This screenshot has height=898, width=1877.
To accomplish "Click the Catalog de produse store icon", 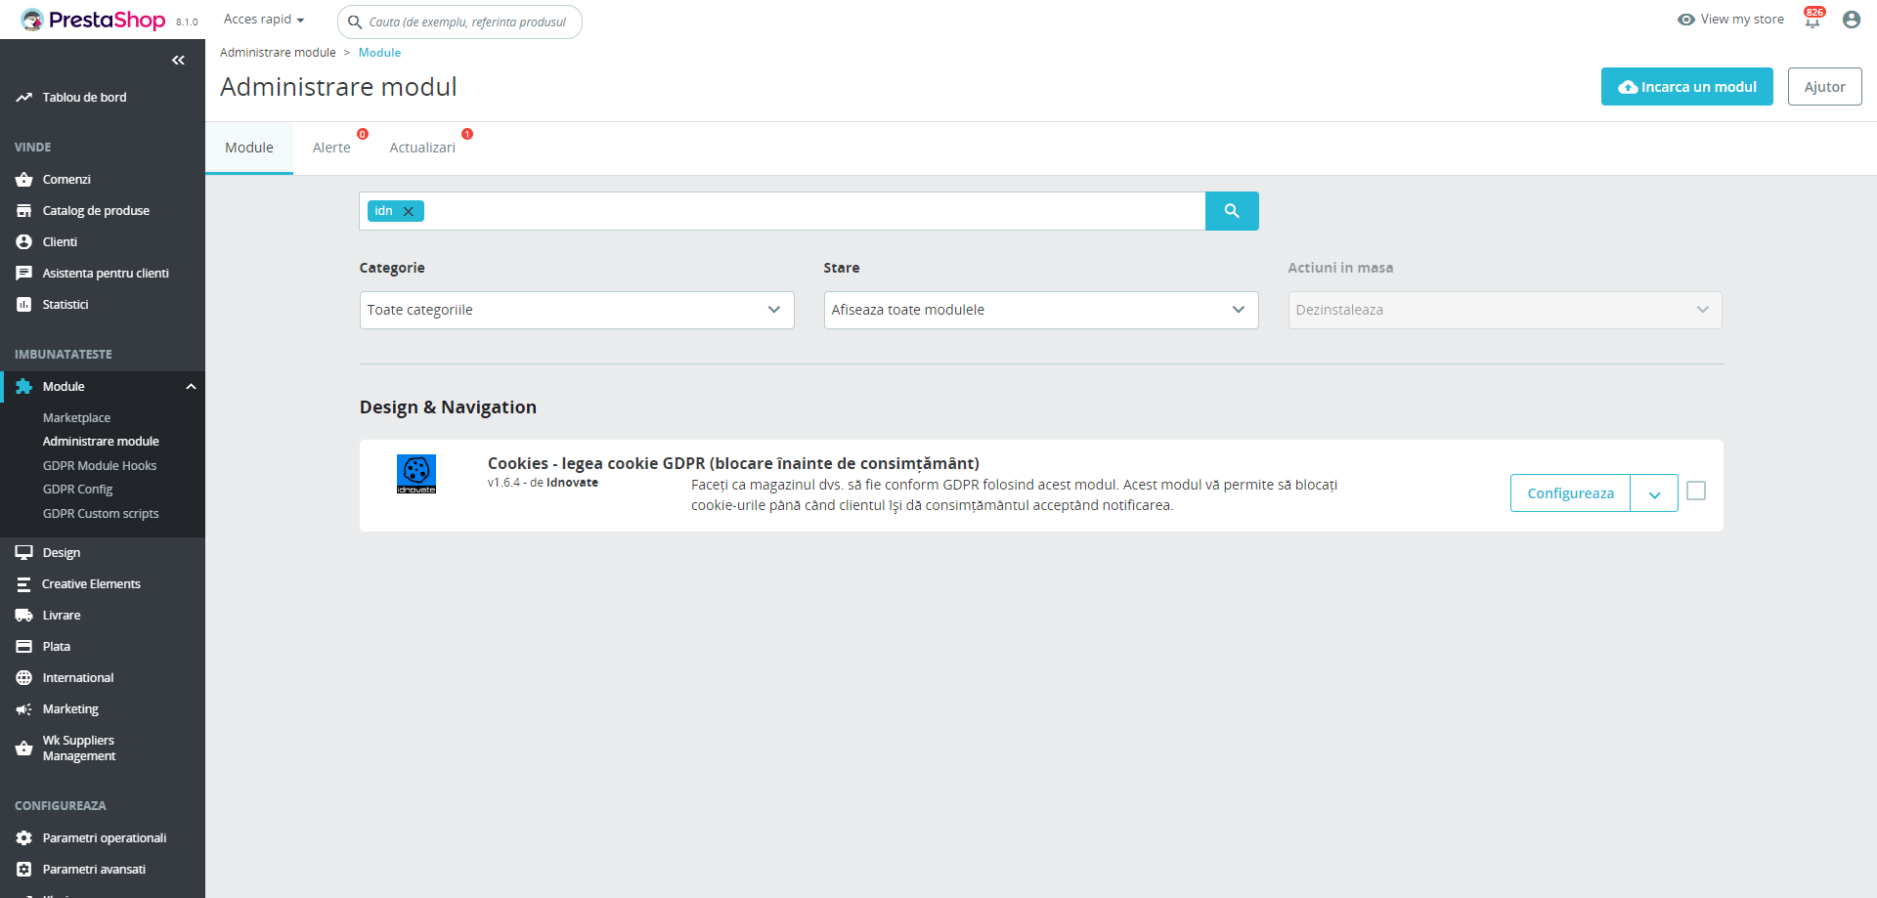I will point(24,211).
